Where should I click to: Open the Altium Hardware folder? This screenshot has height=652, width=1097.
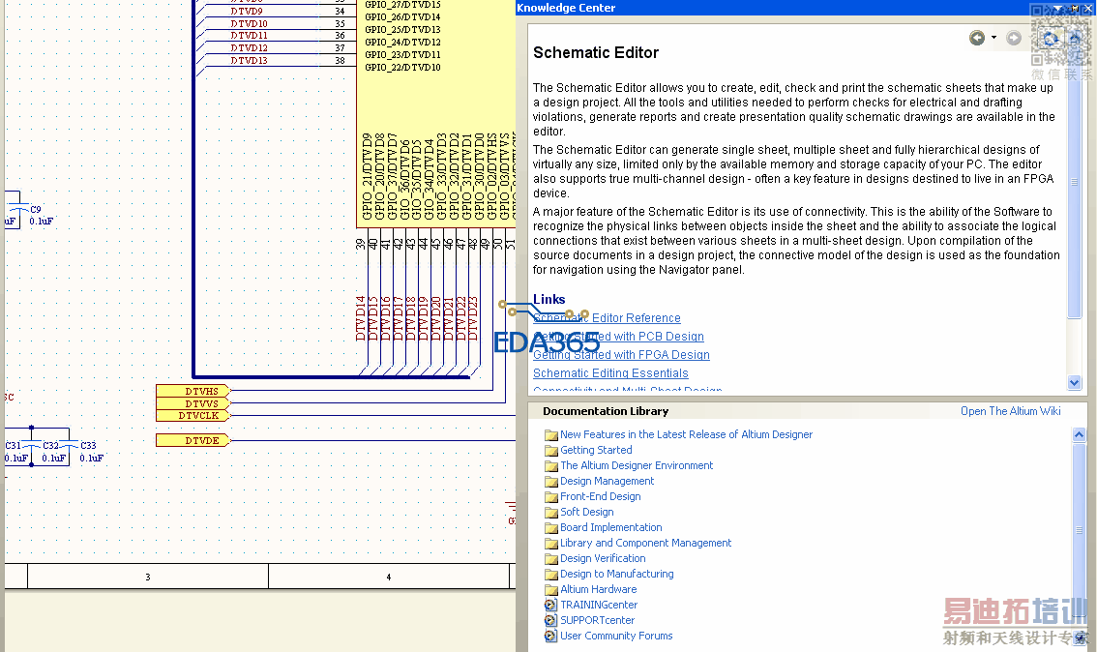[x=598, y=589]
